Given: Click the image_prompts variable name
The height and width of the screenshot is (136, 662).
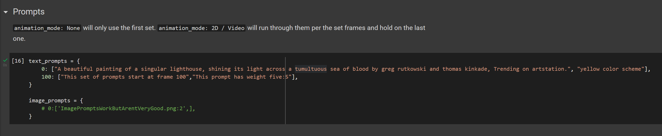Looking at the screenshot, I should click(x=49, y=100).
